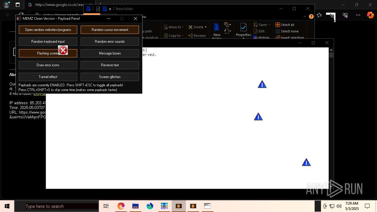Enable Random error sounds payload
The width and height of the screenshot is (377, 212).
pos(110,42)
